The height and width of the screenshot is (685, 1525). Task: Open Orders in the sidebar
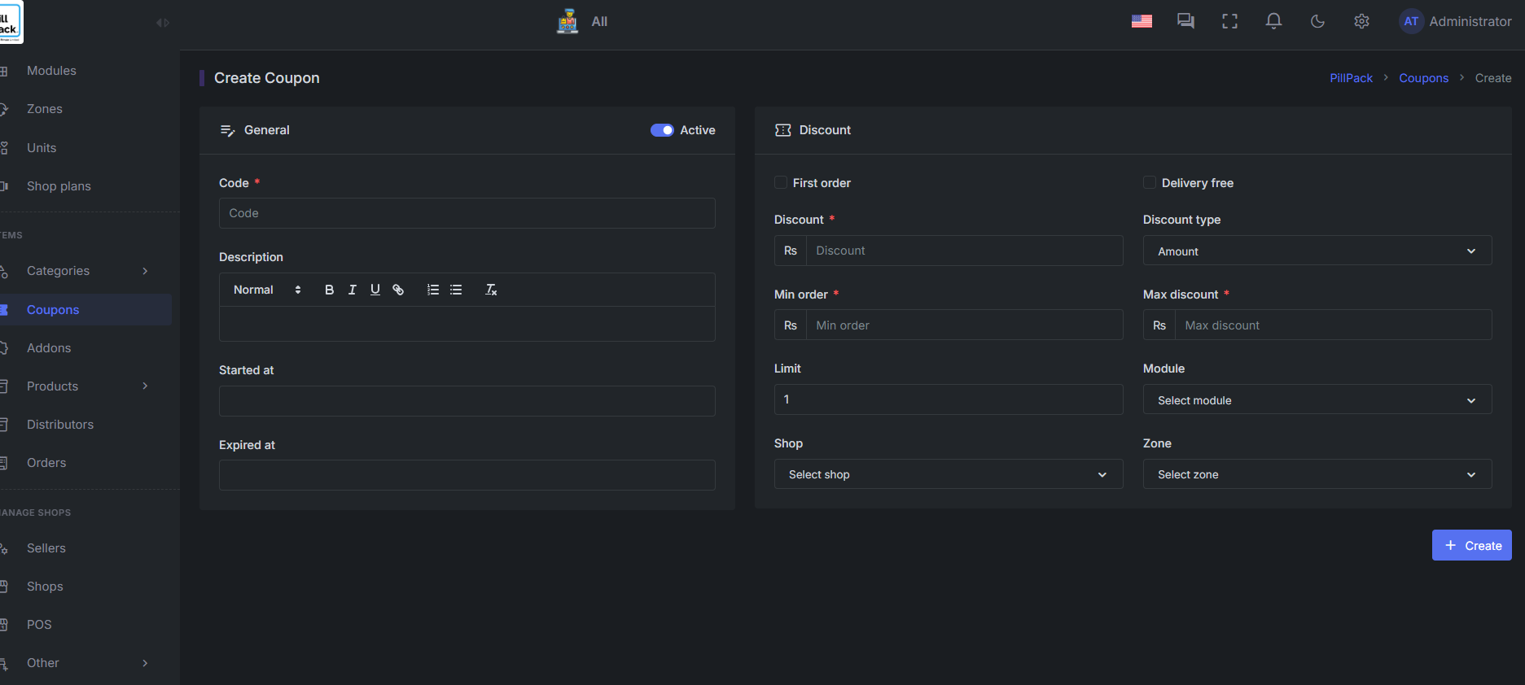46,463
